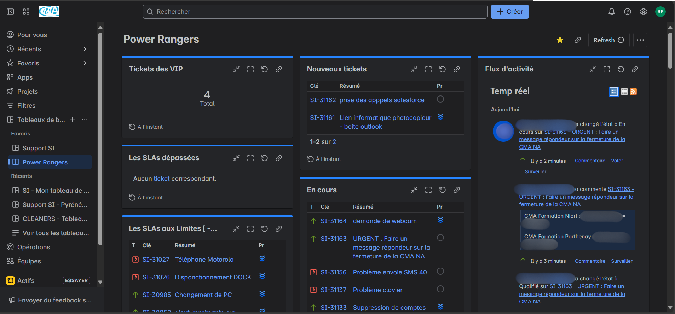
Task: Refresh the Les SLAs dépassées gadget
Action: click(x=265, y=158)
